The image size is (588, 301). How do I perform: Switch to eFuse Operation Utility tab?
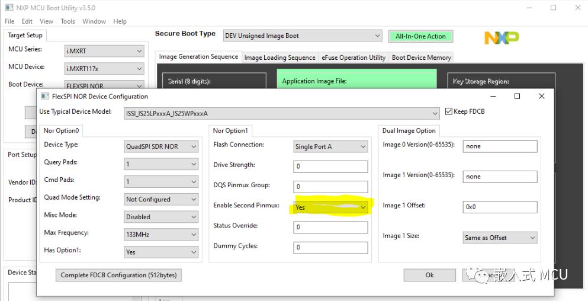[x=354, y=57]
